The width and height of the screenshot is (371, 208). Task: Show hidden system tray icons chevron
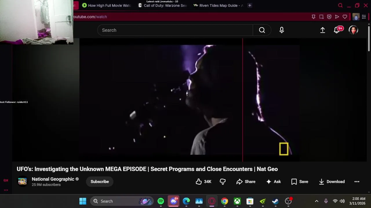tap(317, 201)
